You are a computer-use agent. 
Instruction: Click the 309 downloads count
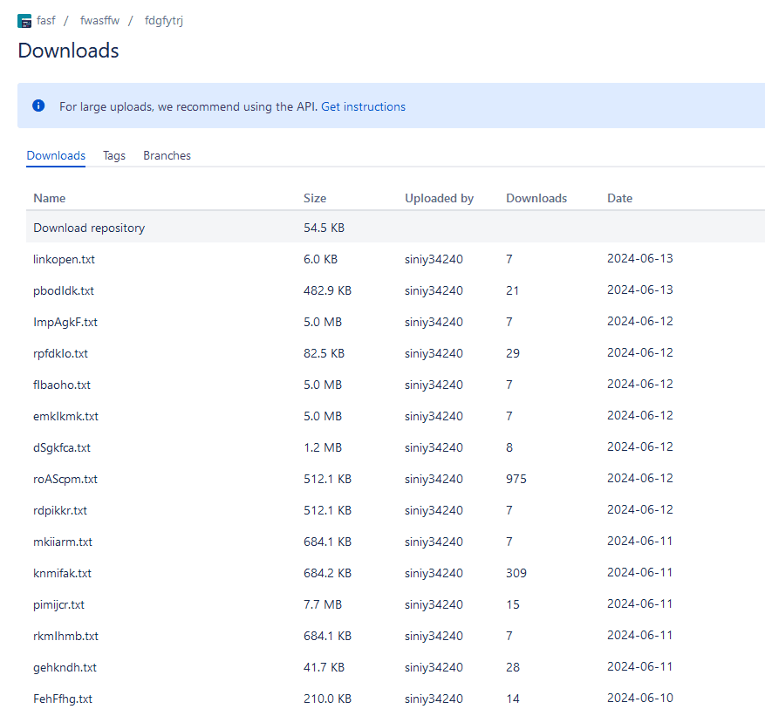tap(516, 574)
